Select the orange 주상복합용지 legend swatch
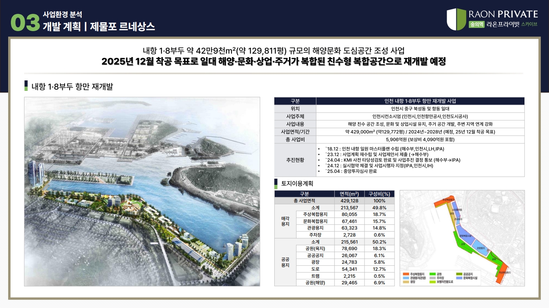 pyautogui.click(x=406, y=274)
